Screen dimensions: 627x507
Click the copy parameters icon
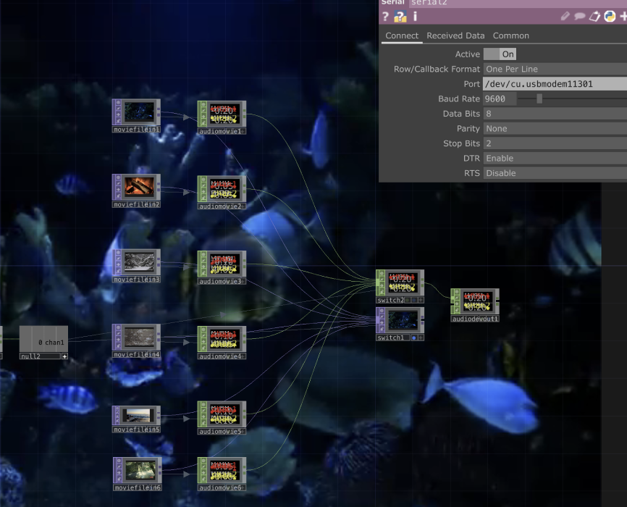(594, 17)
